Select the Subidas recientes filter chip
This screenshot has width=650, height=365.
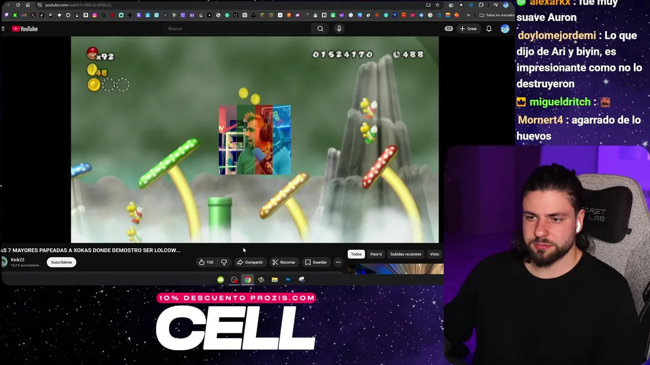coord(406,254)
